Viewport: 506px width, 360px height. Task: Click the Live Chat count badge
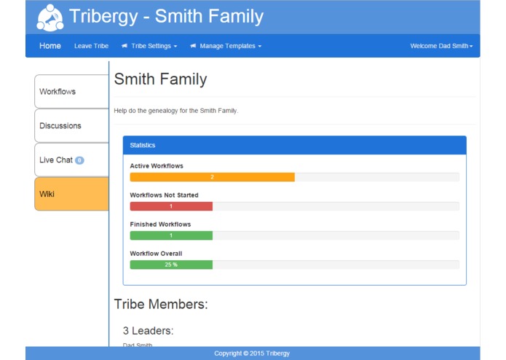(79, 160)
